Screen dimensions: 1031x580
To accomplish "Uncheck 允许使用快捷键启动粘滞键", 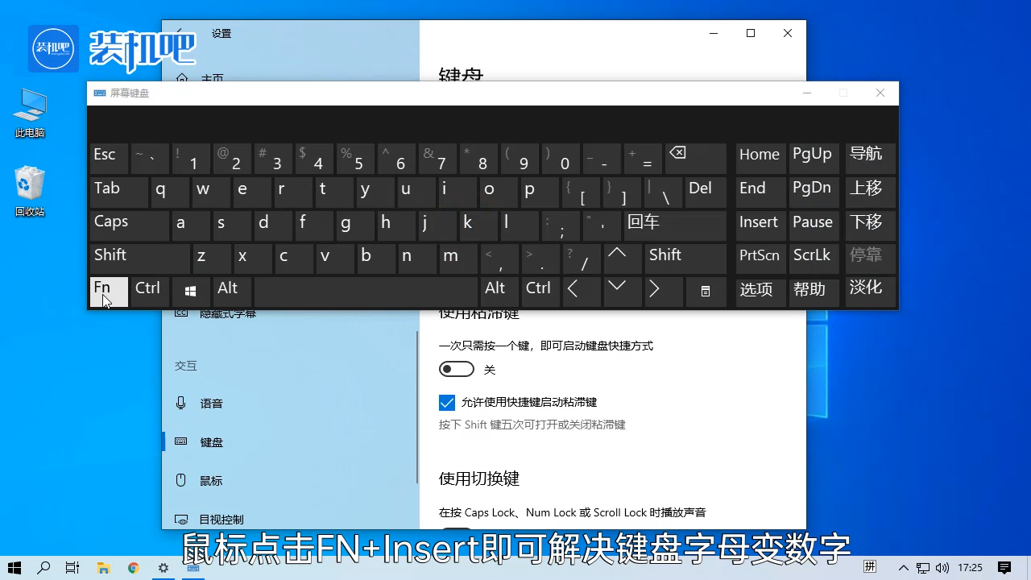I will (x=447, y=402).
